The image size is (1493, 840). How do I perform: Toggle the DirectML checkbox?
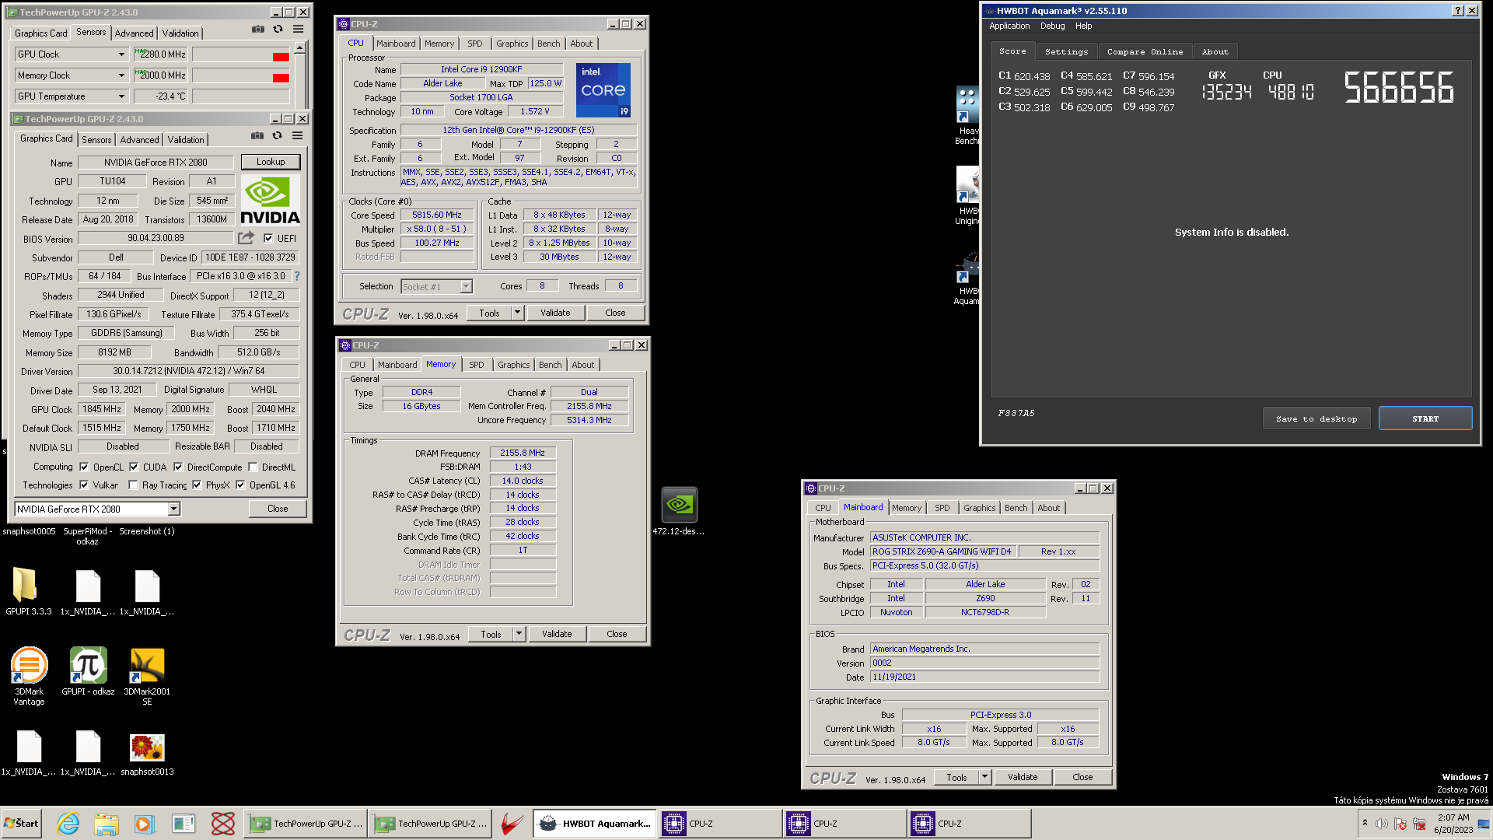coord(253,467)
